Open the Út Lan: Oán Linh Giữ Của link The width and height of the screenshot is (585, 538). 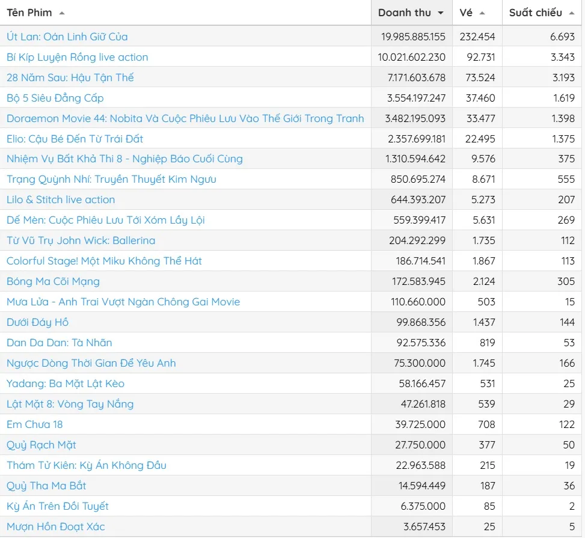[x=67, y=37]
